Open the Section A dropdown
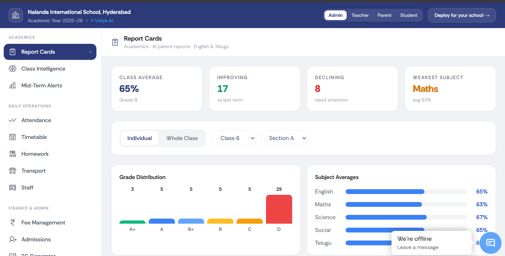This screenshot has height=256, width=505. click(284, 138)
